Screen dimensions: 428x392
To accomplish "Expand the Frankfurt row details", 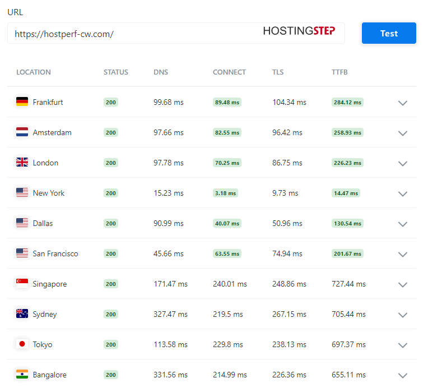I will [x=403, y=103].
